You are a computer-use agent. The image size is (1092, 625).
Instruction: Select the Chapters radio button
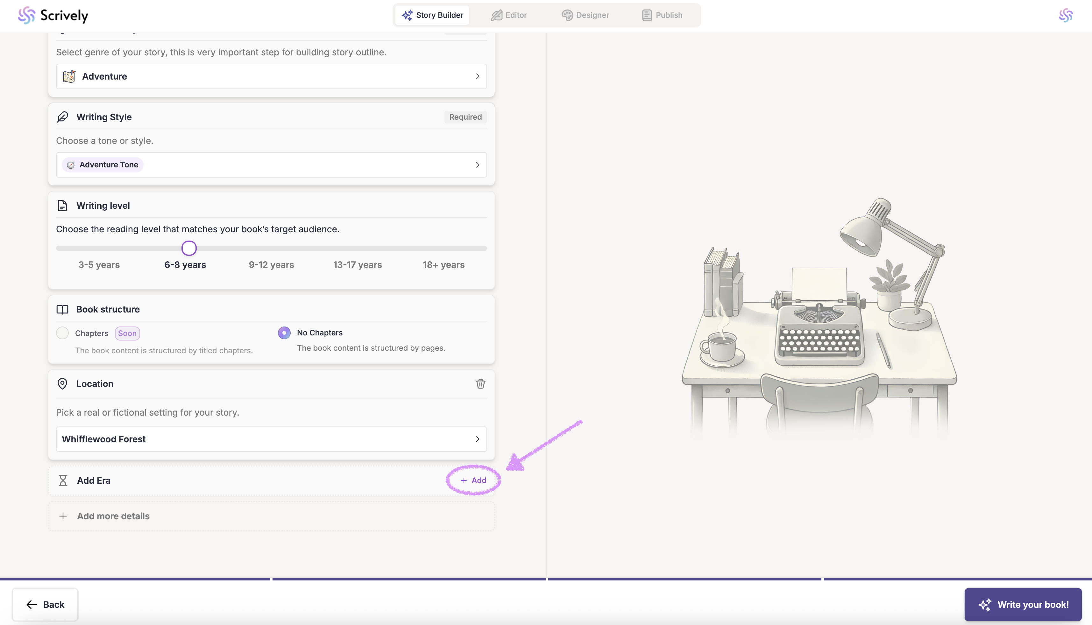pyautogui.click(x=63, y=333)
